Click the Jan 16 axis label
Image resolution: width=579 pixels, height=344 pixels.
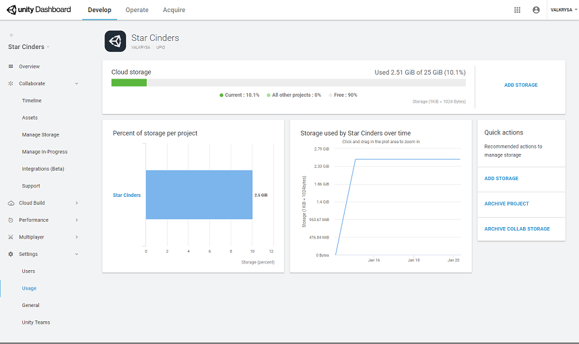[x=374, y=260]
